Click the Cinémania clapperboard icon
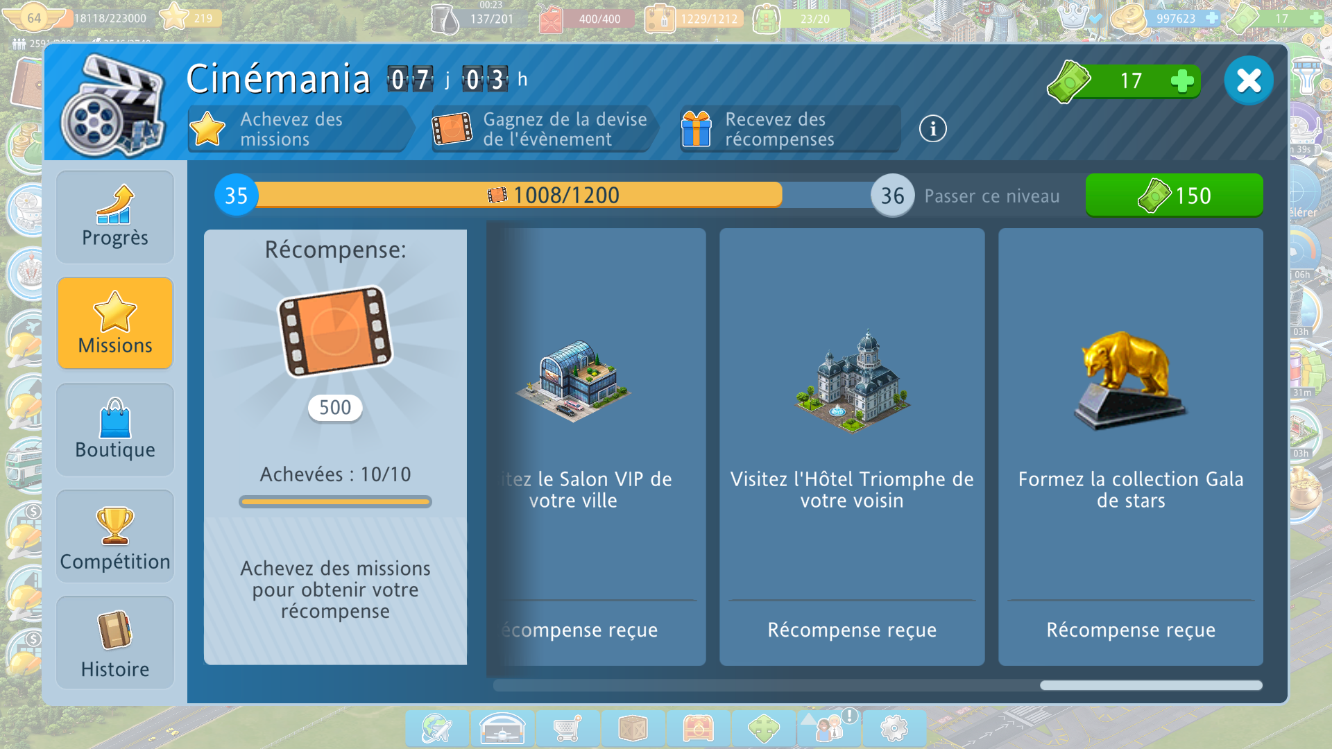Viewport: 1332px width, 749px height. coord(112,106)
